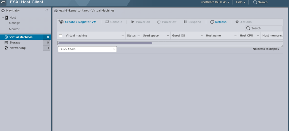Image resolution: width=289 pixels, height=131 pixels.
Task: Open Host name column dropdown arrow
Action: [235, 36]
